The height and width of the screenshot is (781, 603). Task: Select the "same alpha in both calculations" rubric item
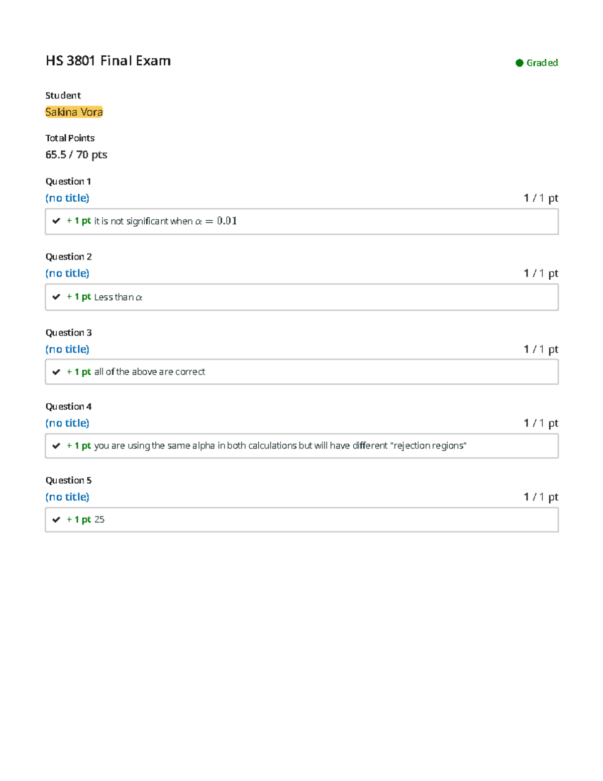coord(280,446)
